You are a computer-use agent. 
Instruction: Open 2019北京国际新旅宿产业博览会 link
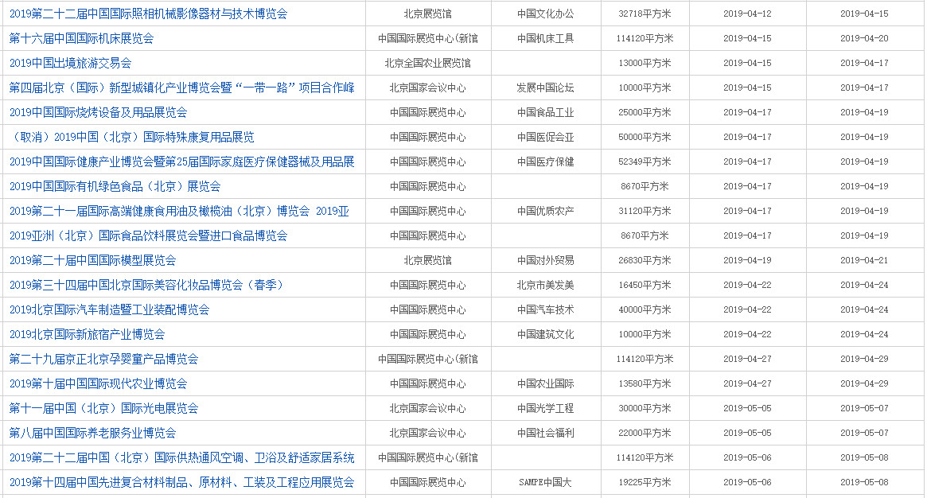coord(87,334)
